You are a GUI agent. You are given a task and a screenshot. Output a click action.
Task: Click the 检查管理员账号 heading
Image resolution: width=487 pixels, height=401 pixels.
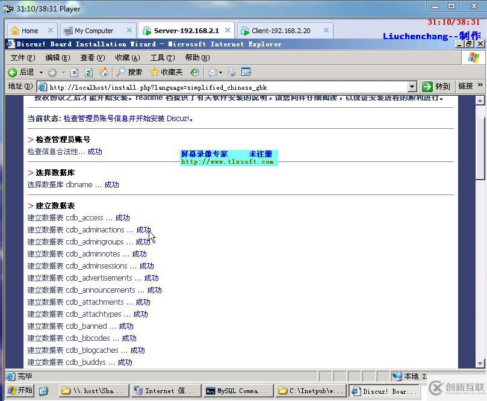coord(63,140)
